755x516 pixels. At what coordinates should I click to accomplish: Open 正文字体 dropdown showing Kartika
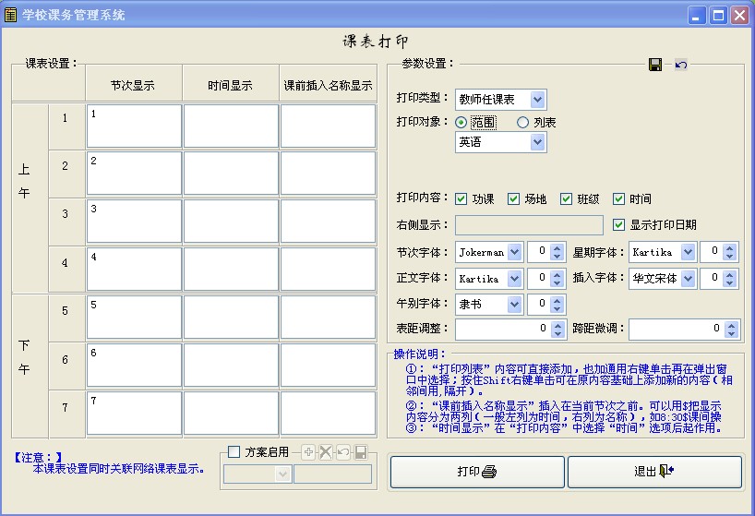[x=515, y=278]
